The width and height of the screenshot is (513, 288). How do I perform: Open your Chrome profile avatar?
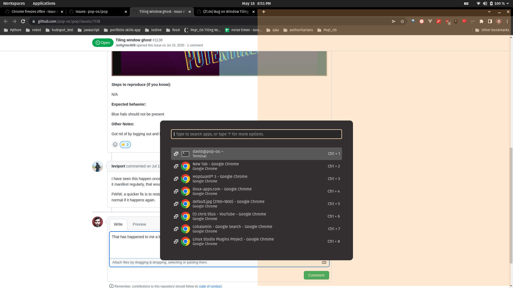499,21
